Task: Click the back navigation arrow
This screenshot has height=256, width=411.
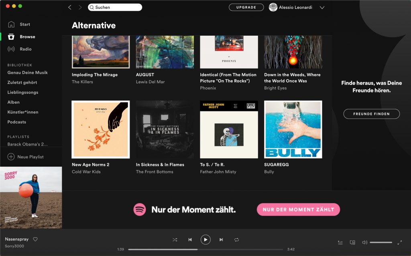Action: pos(70,7)
